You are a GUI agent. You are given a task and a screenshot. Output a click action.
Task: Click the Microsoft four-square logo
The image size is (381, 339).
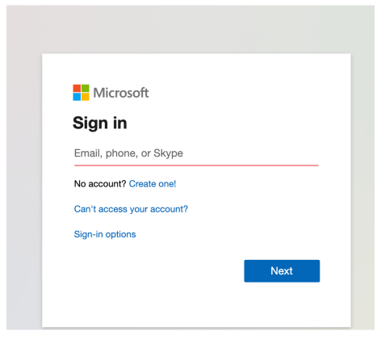[x=81, y=93]
